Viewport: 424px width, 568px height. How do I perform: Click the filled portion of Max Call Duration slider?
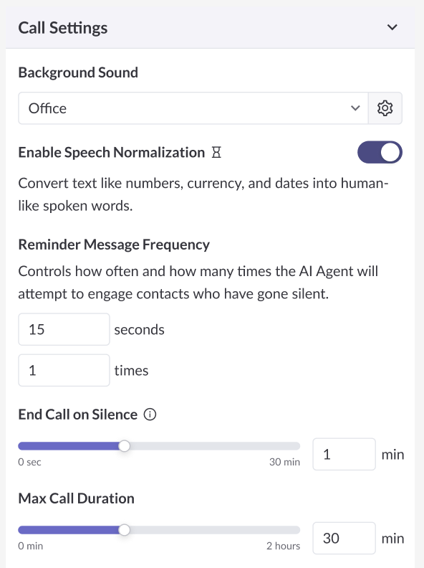(x=69, y=530)
